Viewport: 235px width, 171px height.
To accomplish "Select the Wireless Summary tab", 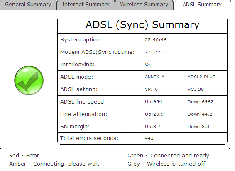I will tap(144, 5).
